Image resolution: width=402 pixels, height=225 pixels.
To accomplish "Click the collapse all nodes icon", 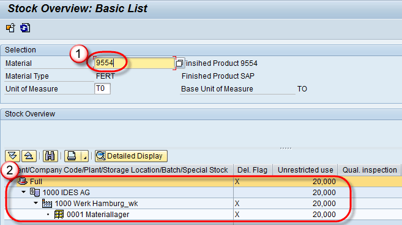I will coord(29,155).
